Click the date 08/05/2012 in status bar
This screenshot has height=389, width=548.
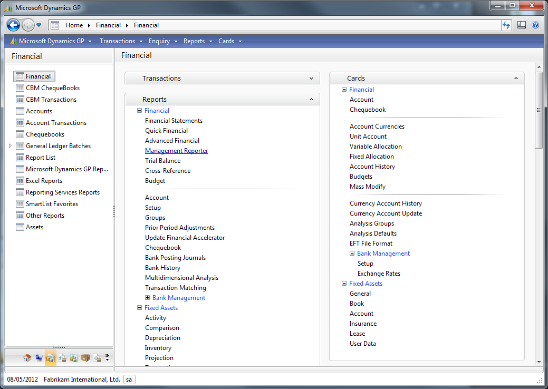[x=22, y=380]
